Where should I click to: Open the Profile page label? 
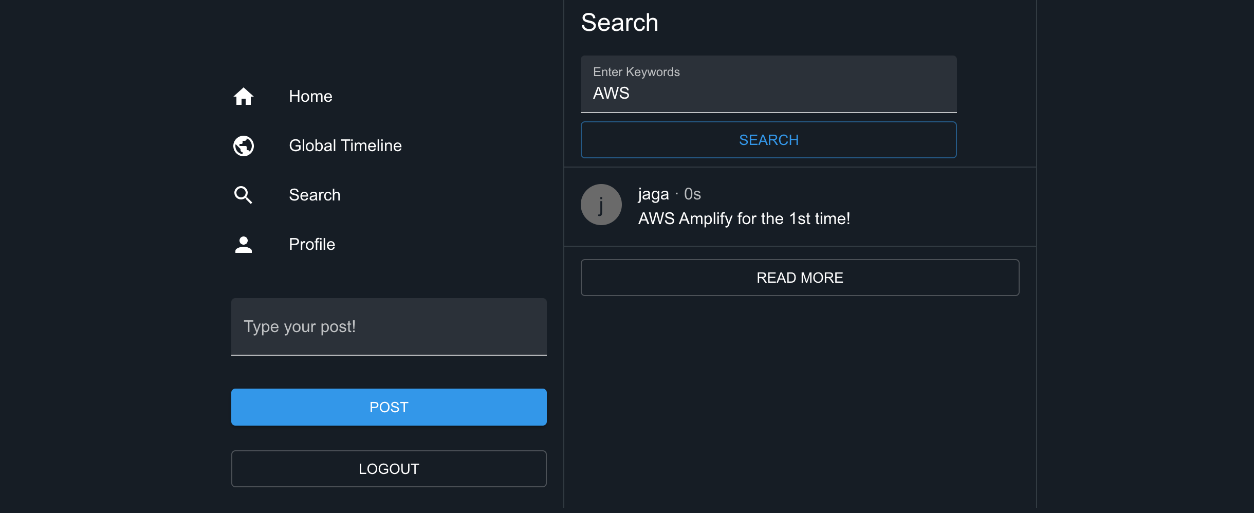312,244
